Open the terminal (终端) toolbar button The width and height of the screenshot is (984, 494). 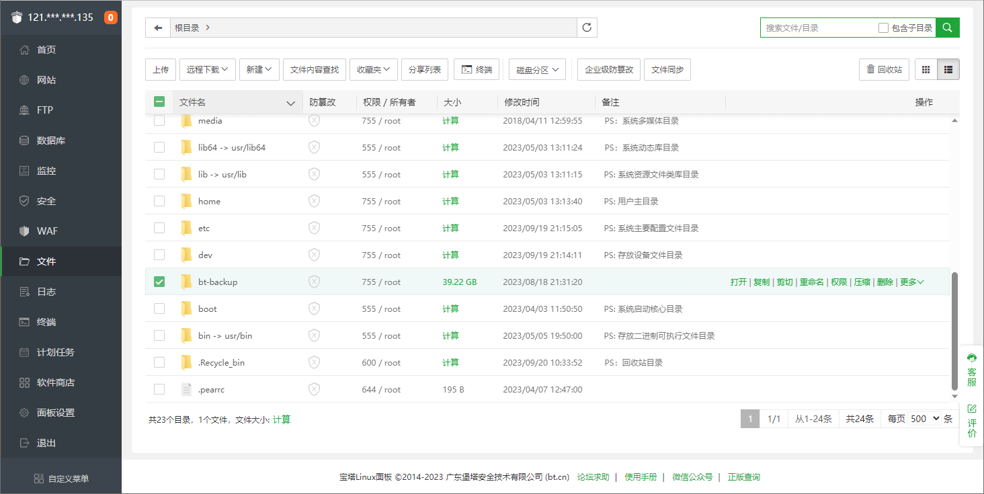coord(477,69)
